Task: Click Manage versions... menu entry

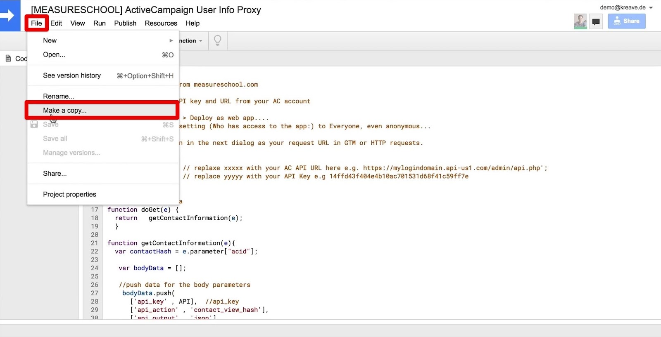Action: 103,153
